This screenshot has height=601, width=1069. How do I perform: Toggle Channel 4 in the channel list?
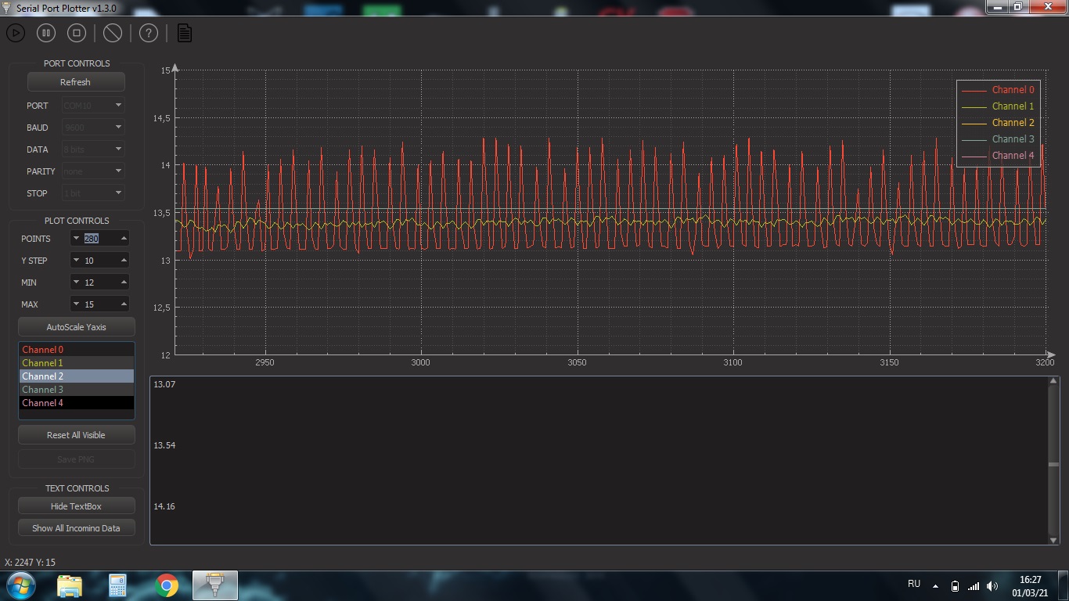[x=76, y=403]
